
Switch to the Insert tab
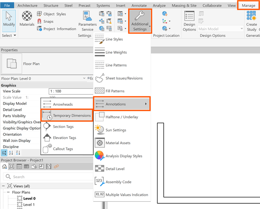[120, 6]
